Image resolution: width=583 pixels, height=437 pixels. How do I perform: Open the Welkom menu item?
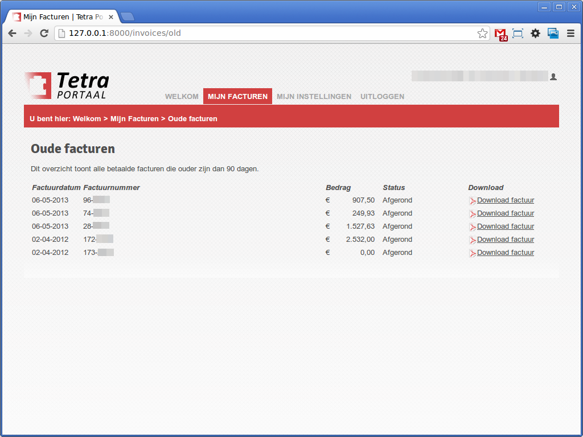point(182,97)
